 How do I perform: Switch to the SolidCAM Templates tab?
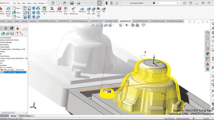[x=175, y=21]
